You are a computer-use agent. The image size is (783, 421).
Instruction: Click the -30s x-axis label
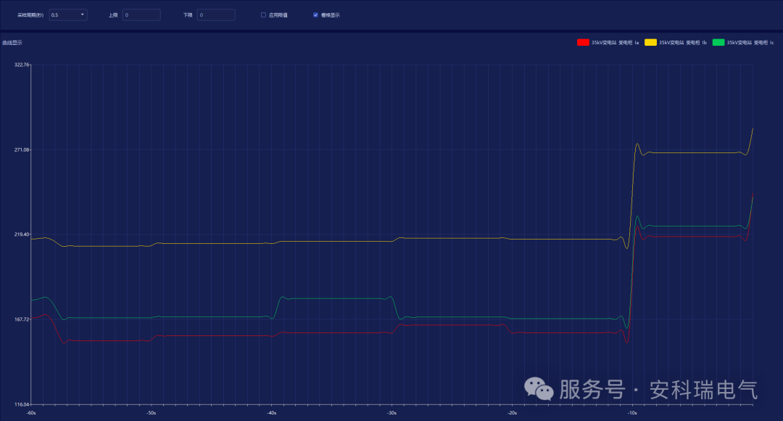coord(392,413)
